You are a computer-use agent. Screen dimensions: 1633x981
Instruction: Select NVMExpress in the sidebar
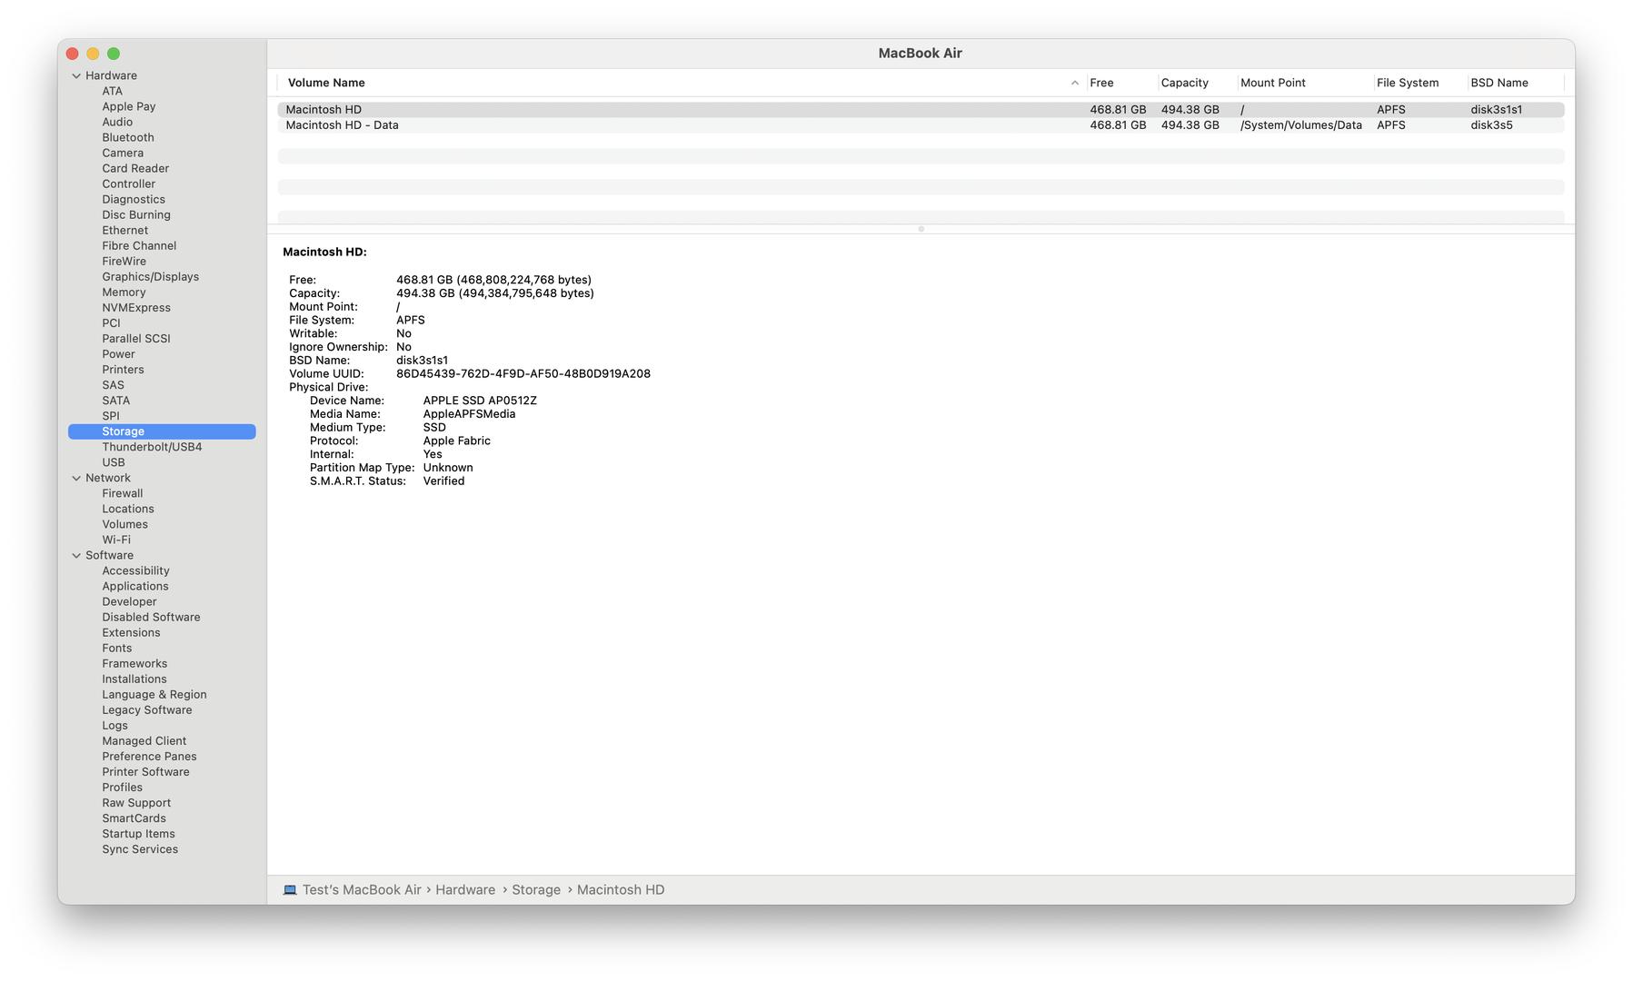136,308
